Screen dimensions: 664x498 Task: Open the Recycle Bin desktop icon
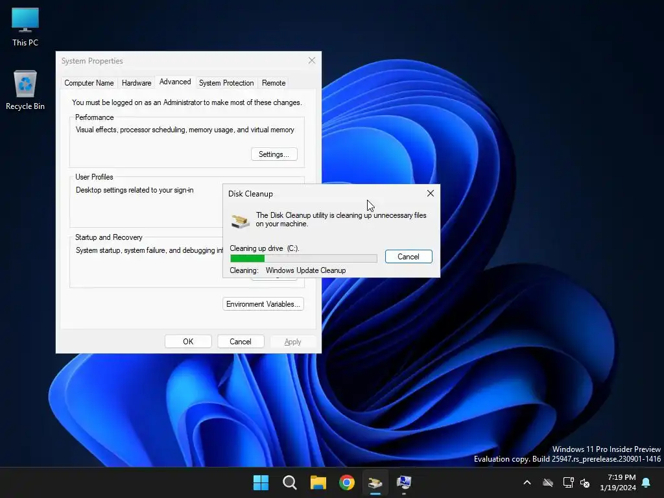25,89
